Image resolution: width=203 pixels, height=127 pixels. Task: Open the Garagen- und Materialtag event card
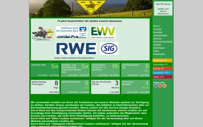click(x=75, y=70)
